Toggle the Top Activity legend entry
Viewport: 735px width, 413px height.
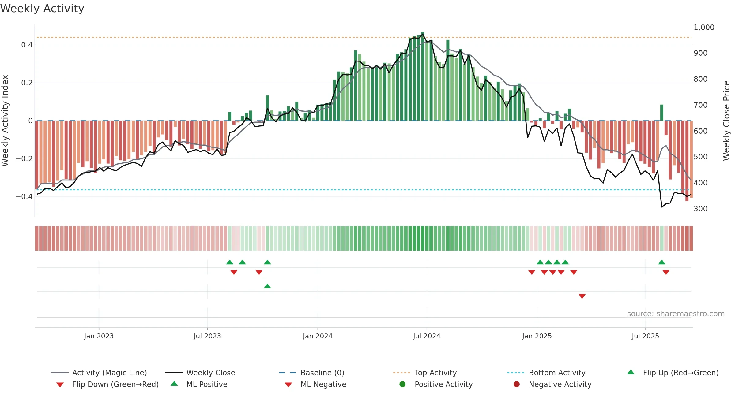click(425, 373)
